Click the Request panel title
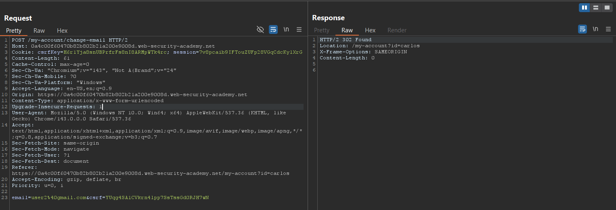Screen dimensions: 616x210 (18, 18)
